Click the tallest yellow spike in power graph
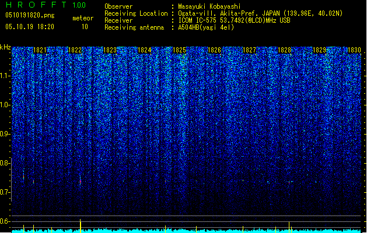 (81, 226)
